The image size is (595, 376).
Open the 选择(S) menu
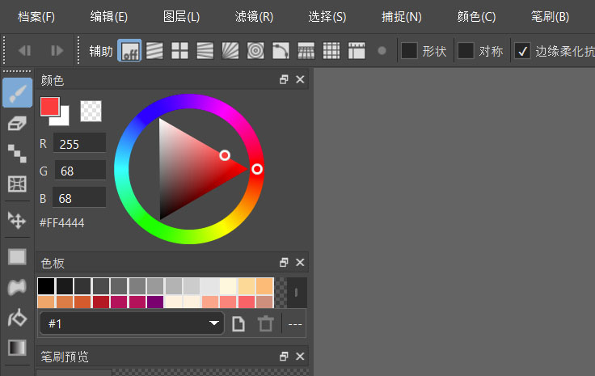[x=327, y=17]
